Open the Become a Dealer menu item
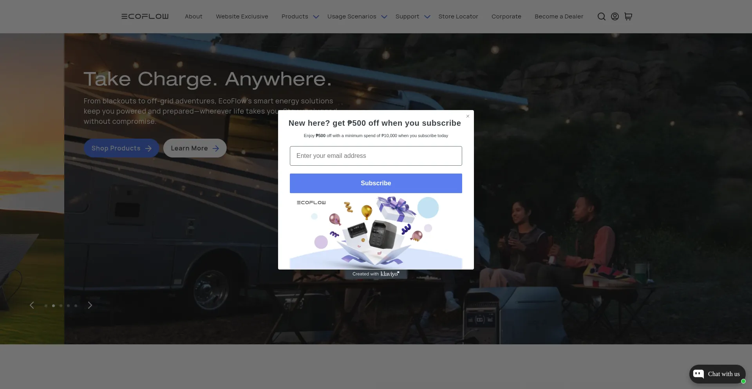 [559, 16]
